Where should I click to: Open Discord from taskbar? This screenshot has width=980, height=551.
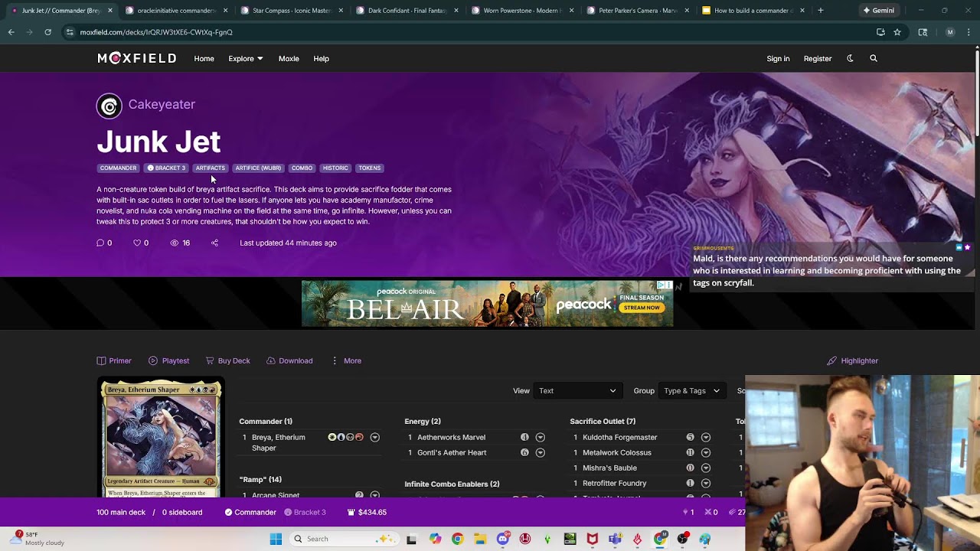pos(502,539)
